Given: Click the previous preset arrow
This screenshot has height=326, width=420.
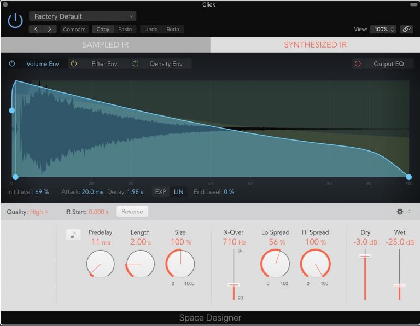Looking at the screenshot, I should click(36, 30).
